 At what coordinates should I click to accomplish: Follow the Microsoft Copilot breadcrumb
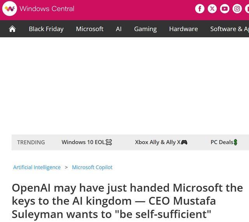[x=92, y=167]
